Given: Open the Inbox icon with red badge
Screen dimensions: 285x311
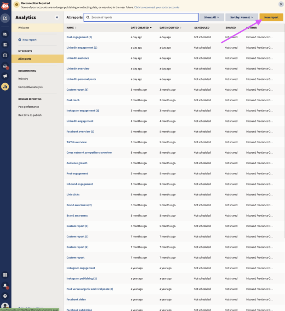Looking at the screenshot, I should click(x=5, y=66).
